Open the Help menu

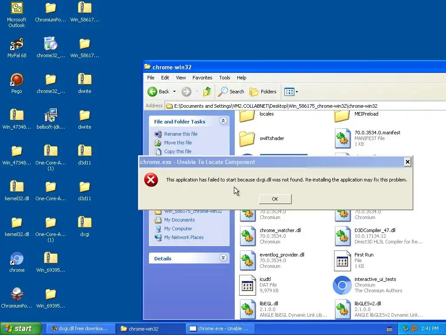[241, 78]
